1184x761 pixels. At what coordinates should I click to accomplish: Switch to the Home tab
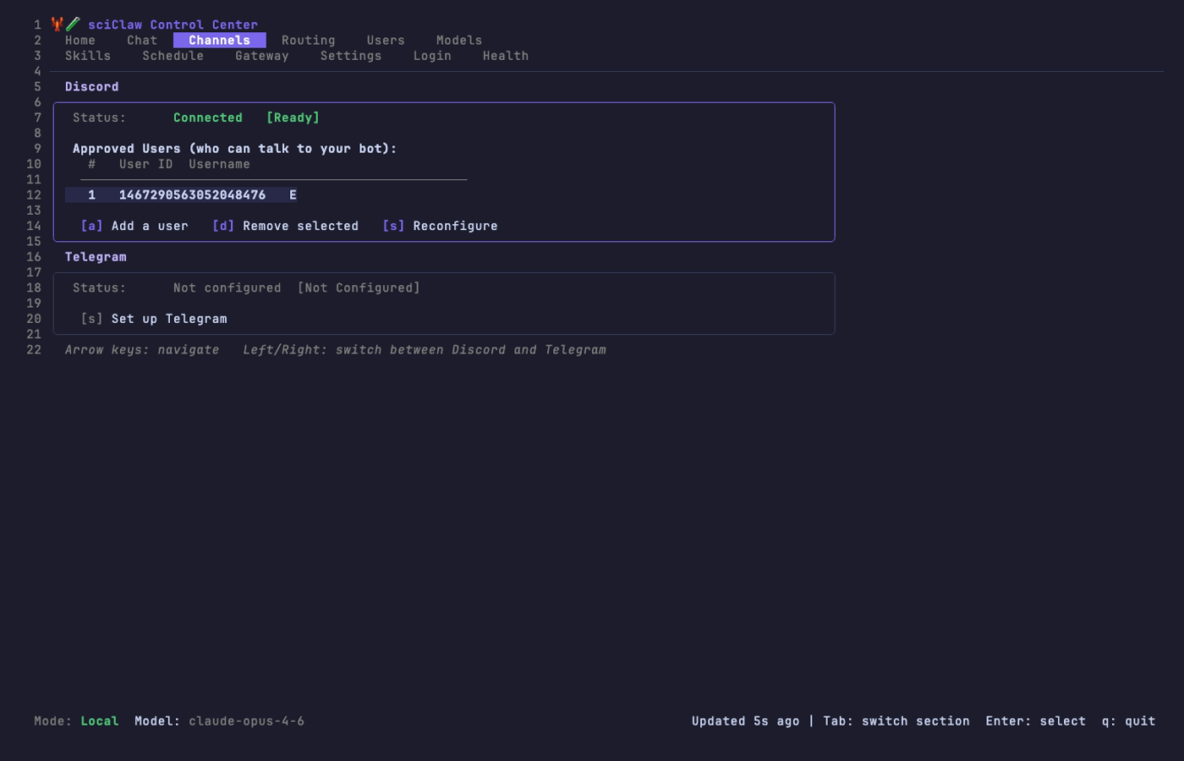(x=80, y=40)
